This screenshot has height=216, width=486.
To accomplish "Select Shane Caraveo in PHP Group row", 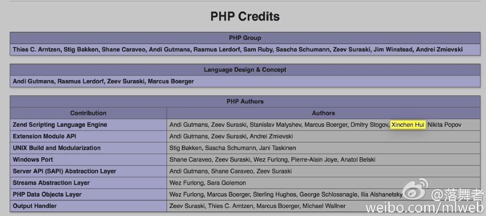I will (x=123, y=49).
